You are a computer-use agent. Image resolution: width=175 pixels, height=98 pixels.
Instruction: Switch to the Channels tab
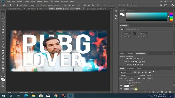pos(130,68)
